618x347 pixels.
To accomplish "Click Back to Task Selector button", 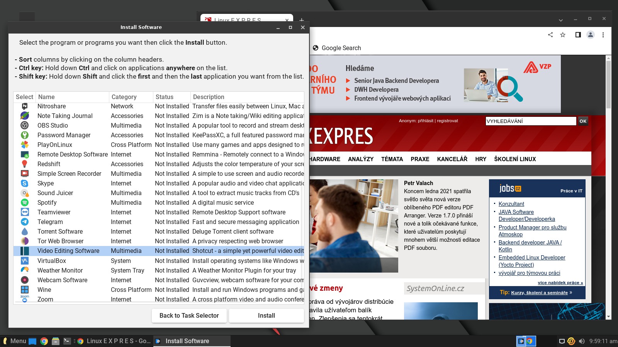I will pos(189,315).
